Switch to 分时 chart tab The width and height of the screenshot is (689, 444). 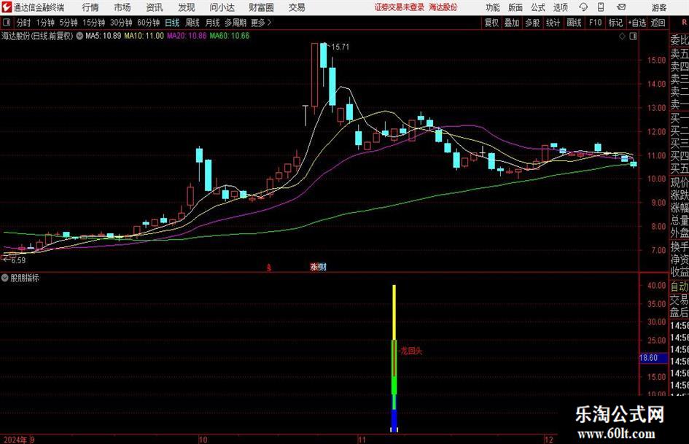(24, 23)
